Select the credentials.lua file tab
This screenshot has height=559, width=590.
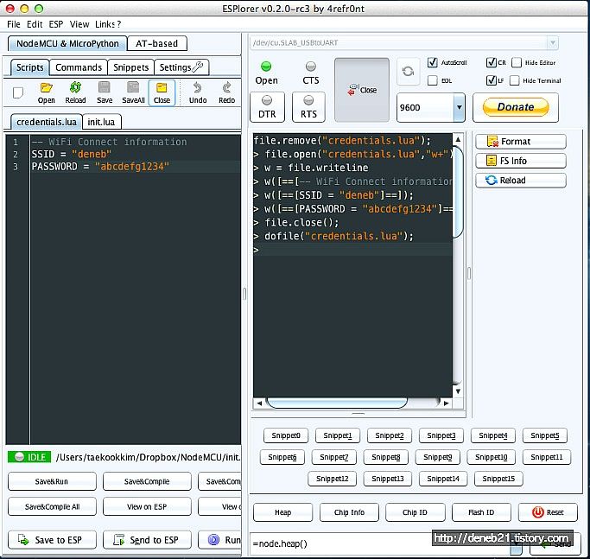tap(47, 122)
